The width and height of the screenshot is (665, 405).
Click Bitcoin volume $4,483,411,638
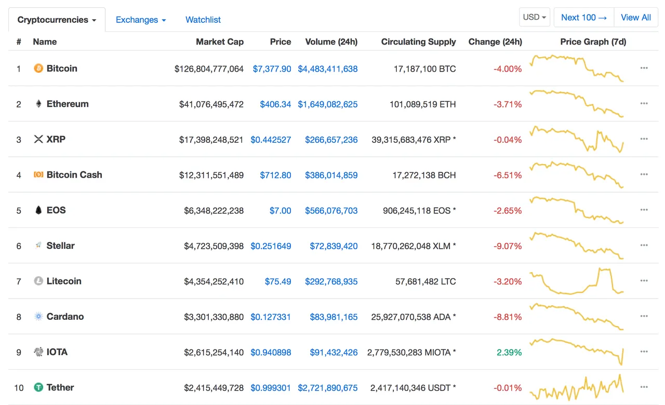[328, 69]
